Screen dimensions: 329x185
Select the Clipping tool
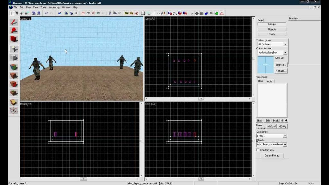[x=14, y=102]
